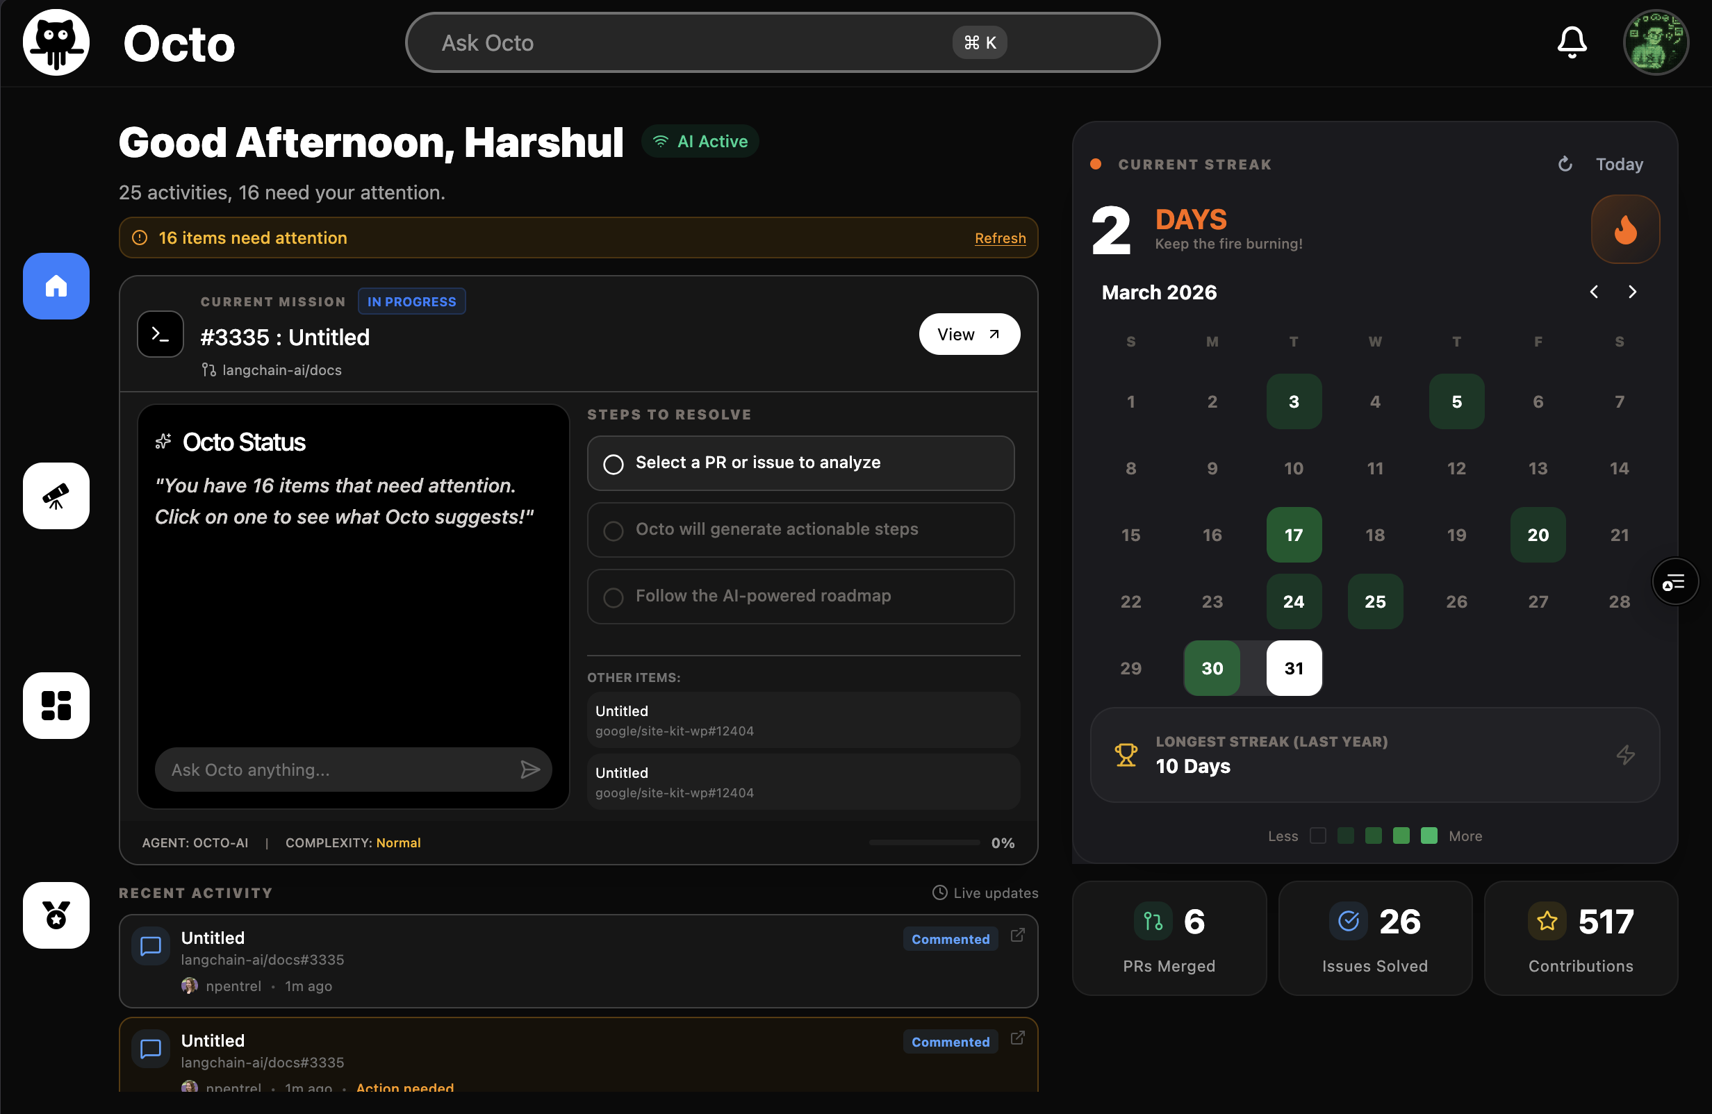Click the lightning bolt in longest streak
The width and height of the screenshot is (1712, 1114).
1626,755
